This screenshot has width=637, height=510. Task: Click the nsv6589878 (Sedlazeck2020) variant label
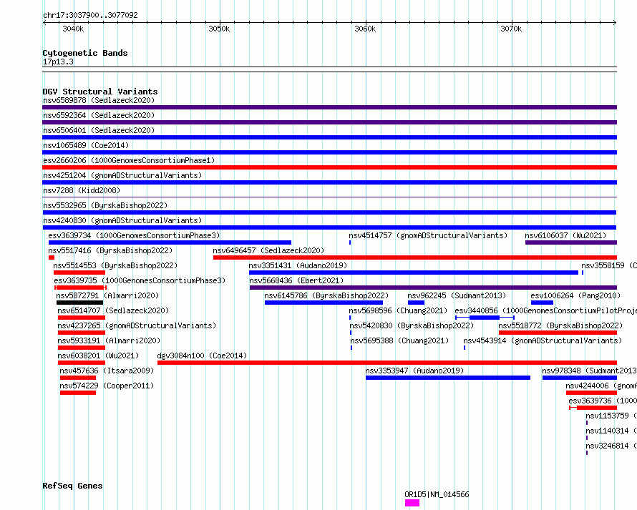coord(99,100)
